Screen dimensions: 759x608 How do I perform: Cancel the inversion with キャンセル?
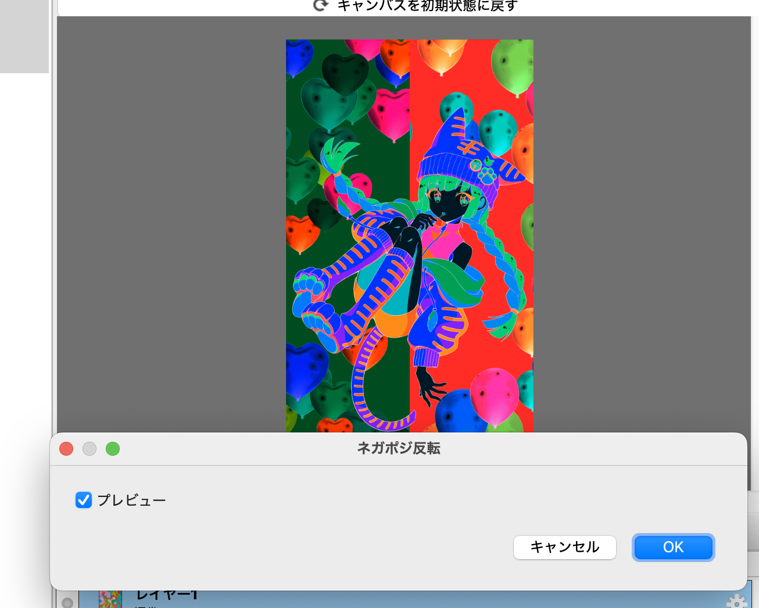[564, 547]
